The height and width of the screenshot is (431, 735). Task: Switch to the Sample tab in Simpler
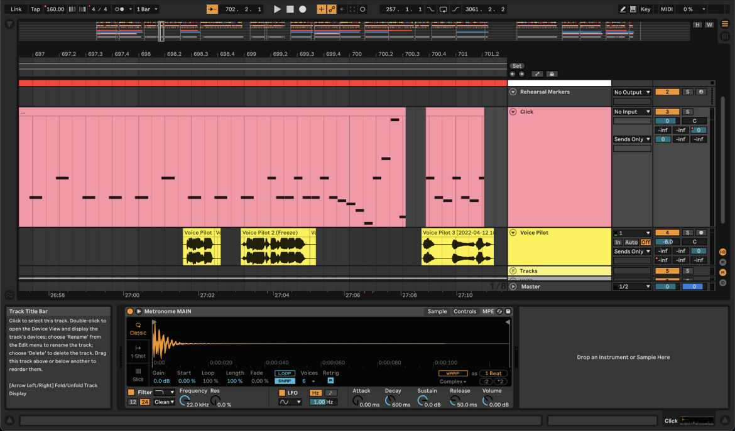[437, 311]
